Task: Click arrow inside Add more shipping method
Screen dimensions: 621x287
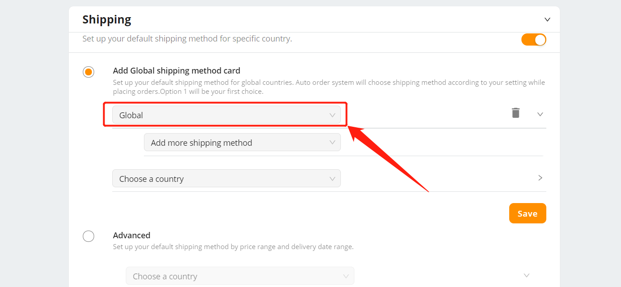Action: [x=332, y=142]
